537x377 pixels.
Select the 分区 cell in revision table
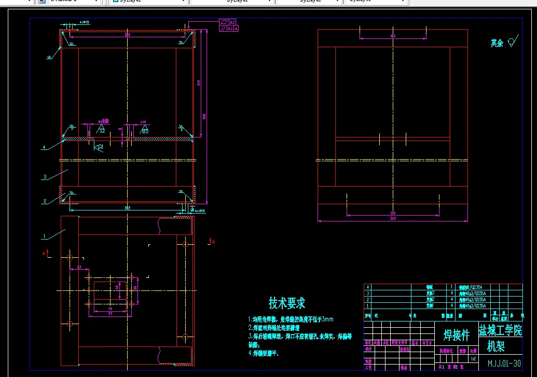click(386, 343)
